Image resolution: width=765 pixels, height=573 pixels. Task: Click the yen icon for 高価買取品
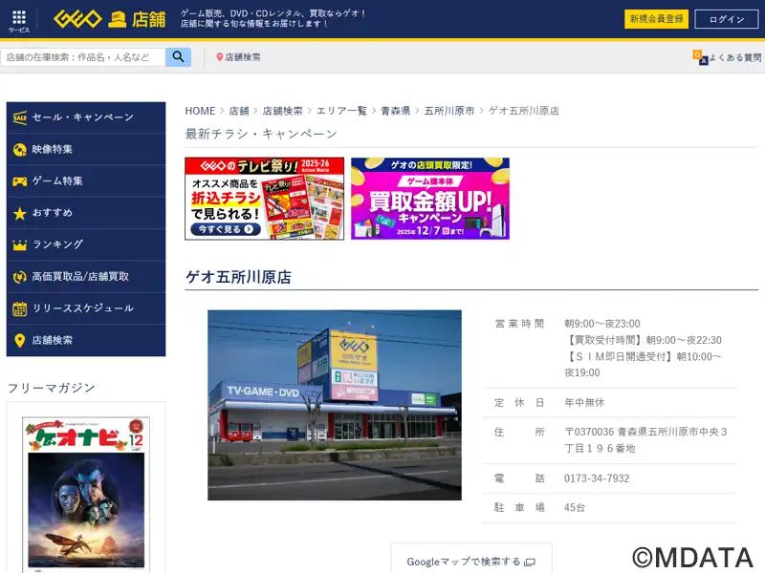[x=20, y=277]
